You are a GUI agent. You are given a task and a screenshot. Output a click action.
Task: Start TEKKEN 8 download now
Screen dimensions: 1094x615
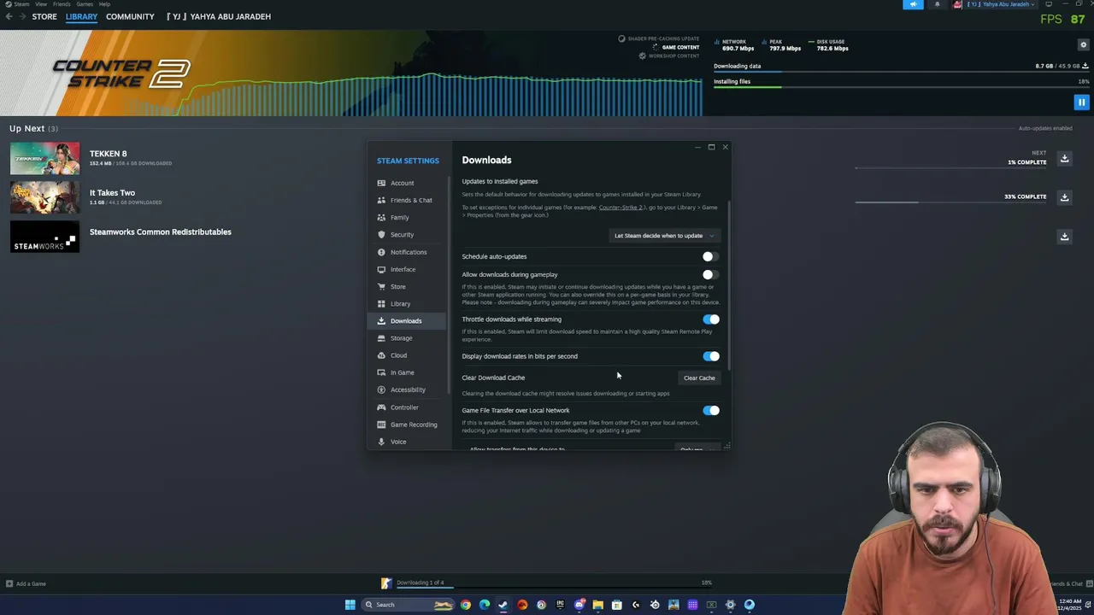(1064, 158)
